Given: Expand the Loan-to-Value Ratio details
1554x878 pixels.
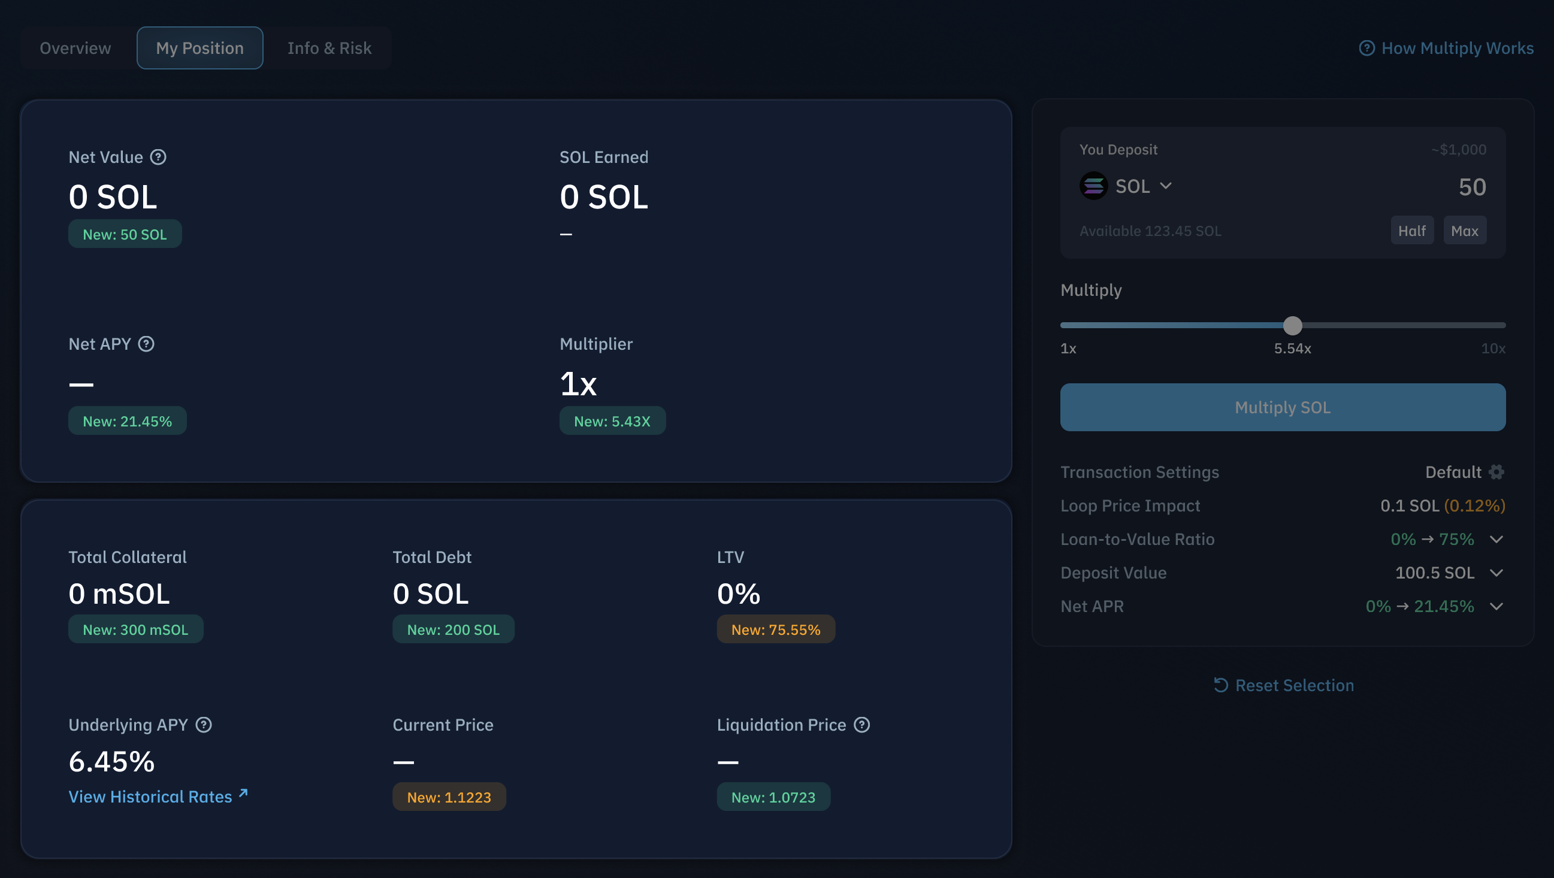Looking at the screenshot, I should coord(1496,539).
